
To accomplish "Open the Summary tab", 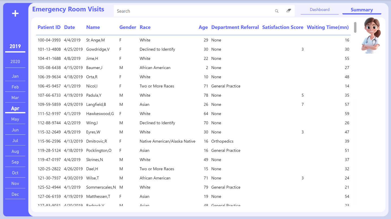I will [x=362, y=10].
